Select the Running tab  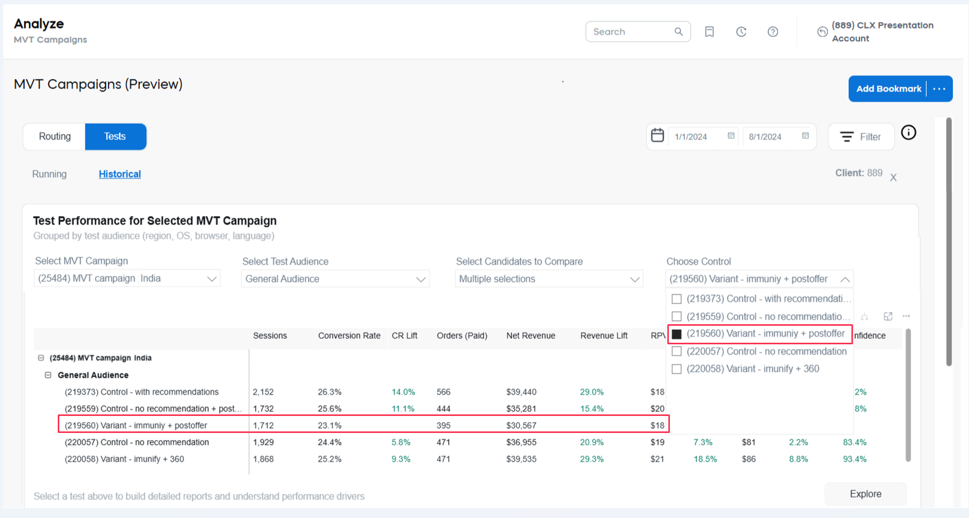click(50, 174)
